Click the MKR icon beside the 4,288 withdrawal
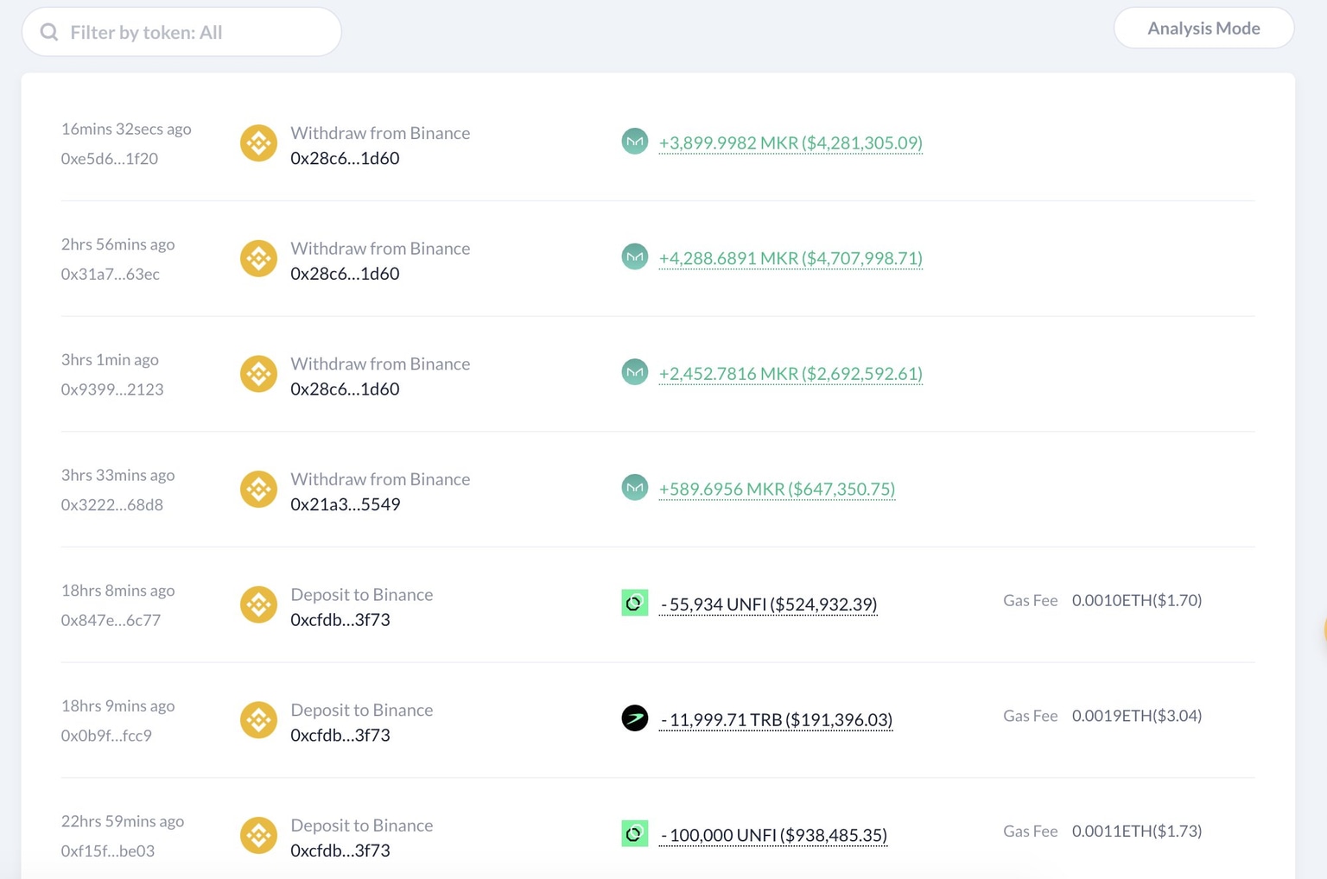Image resolution: width=1327 pixels, height=879 pixels. (635, 256)
